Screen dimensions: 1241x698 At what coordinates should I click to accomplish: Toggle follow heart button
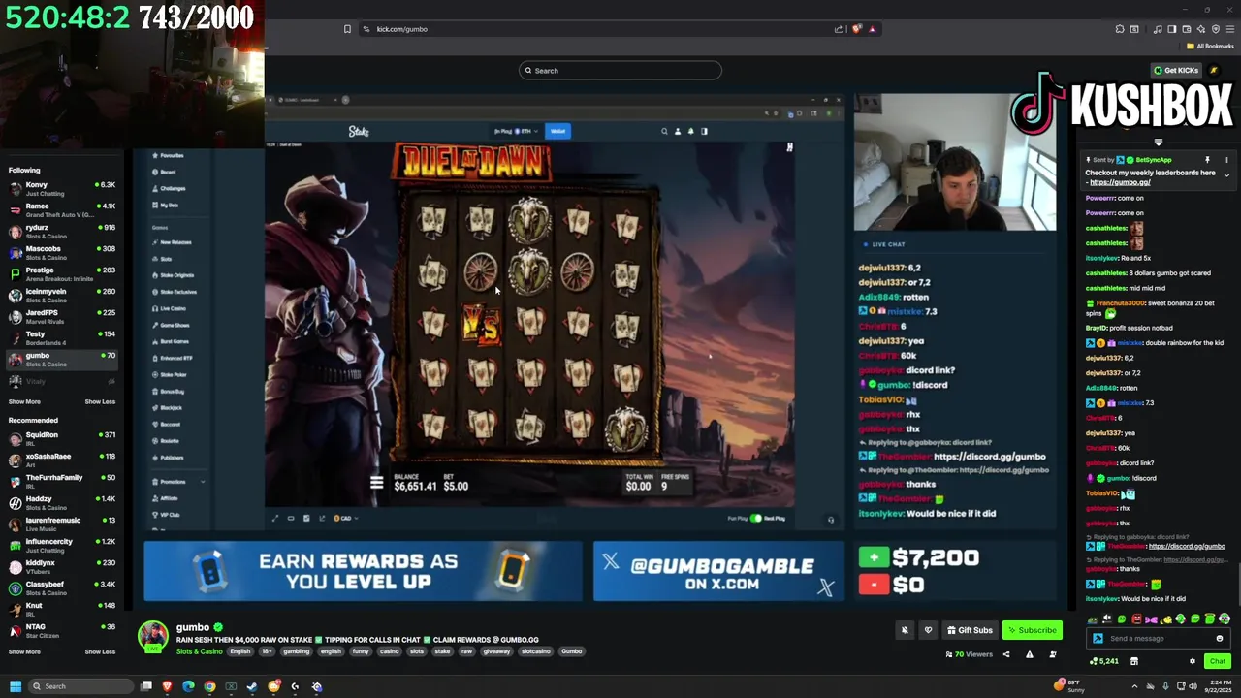pyautogui.click(x=928, y=630)
